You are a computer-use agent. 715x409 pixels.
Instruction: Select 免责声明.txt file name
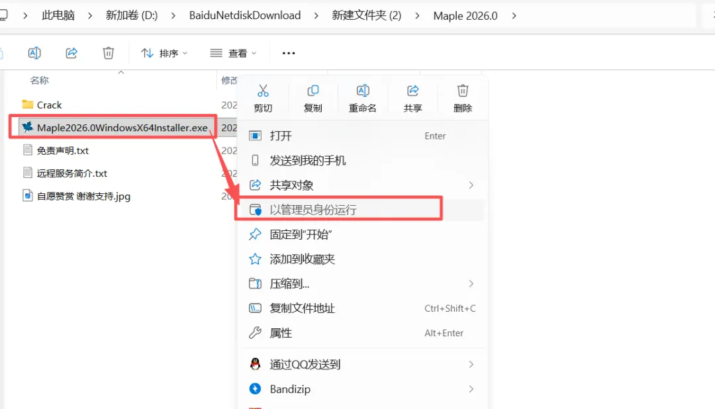pyautogui.click(x=63, y=150)
